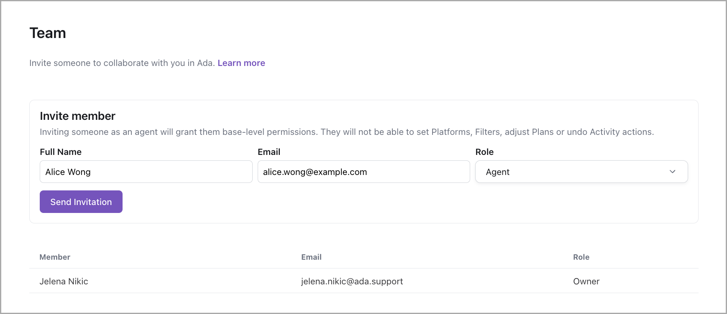Click the Role column header in the table
This screenshot has width=727, height=314.
coord(581,257)
